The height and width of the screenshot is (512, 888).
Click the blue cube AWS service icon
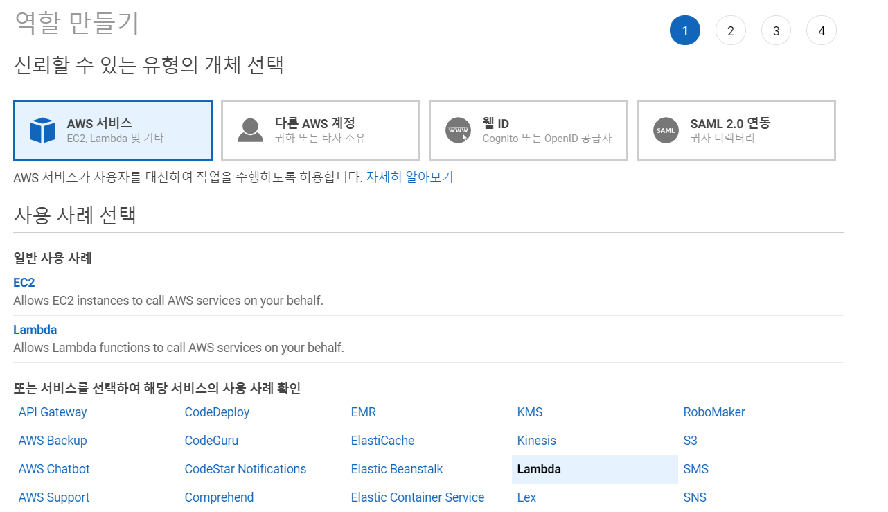[42, 130]
